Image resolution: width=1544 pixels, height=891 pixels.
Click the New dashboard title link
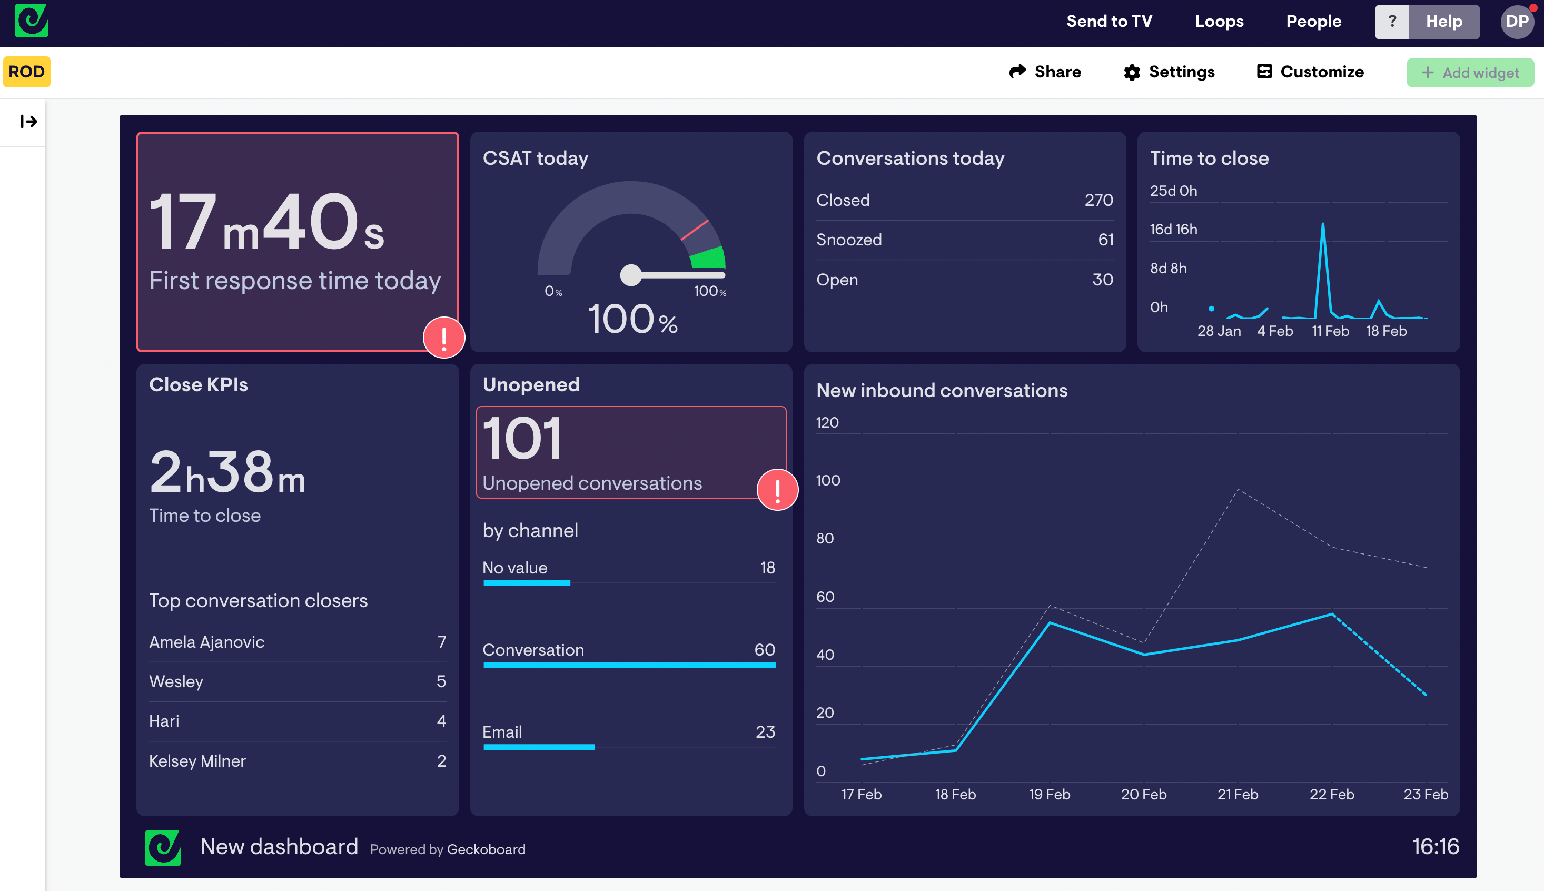tap(280, 847)
